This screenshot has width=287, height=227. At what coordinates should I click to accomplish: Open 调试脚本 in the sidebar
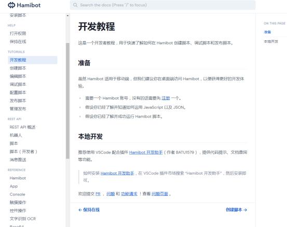pyautogui.click(x=18, y=84)
